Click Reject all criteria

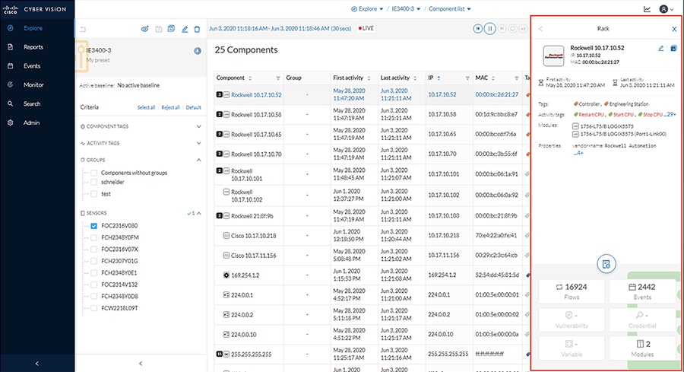170,107
